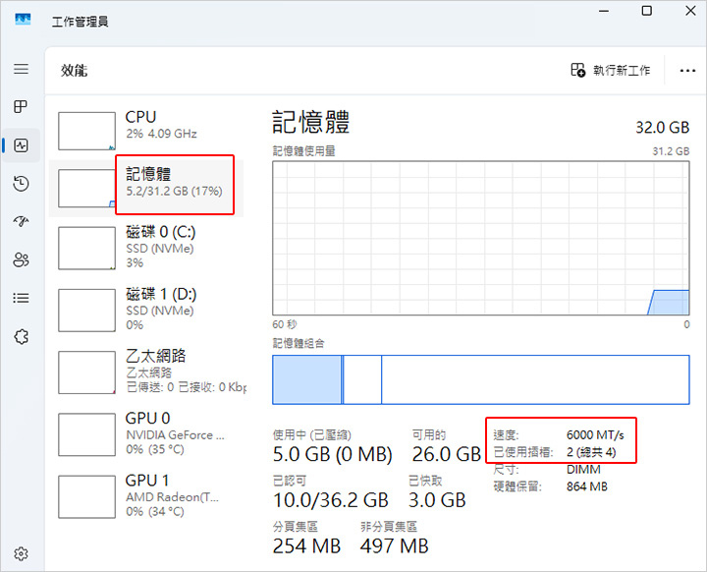Click the 10.0/36.2 GB committed value
707x572 pixels.
click(331, 500)
